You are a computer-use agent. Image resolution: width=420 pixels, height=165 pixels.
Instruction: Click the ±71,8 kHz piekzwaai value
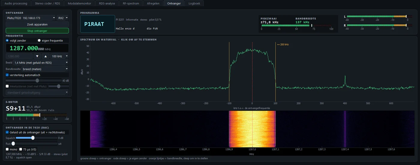coord(269,22)
